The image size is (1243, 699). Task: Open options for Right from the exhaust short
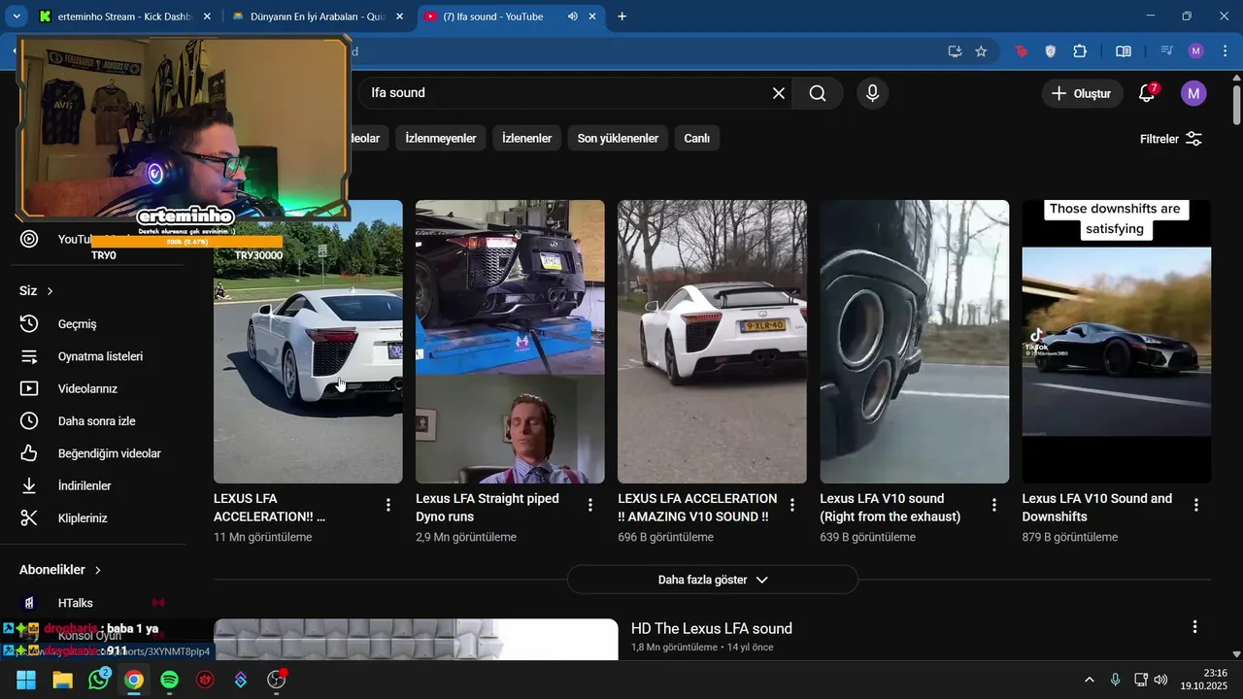994,505
